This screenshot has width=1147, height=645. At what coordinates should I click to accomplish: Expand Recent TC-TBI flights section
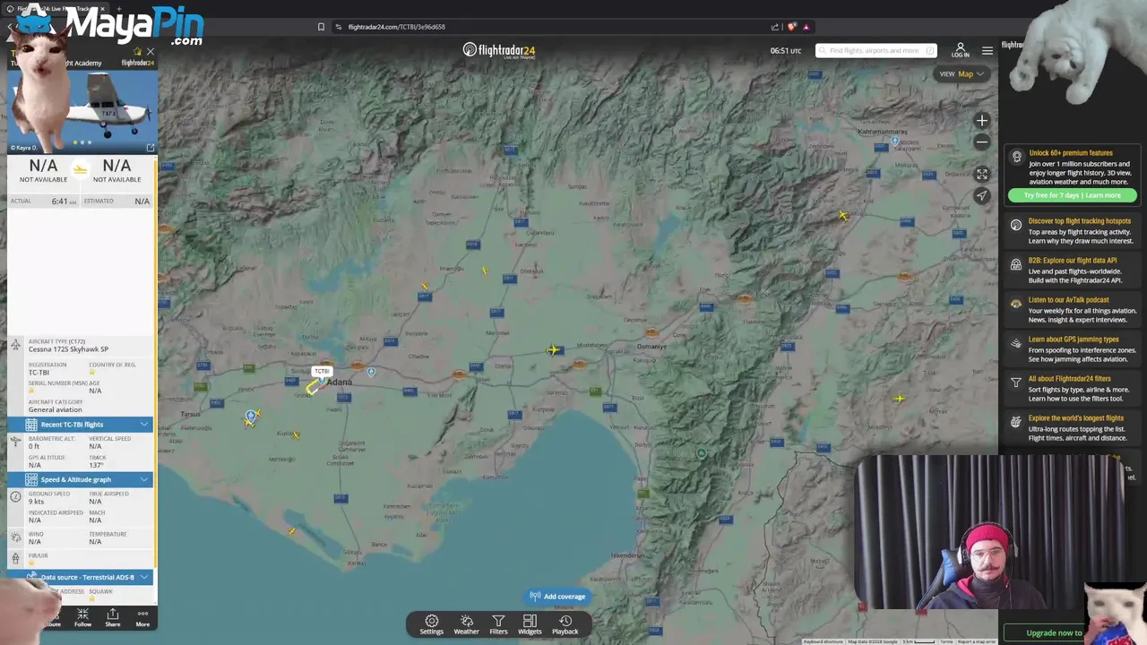[80, 425]
